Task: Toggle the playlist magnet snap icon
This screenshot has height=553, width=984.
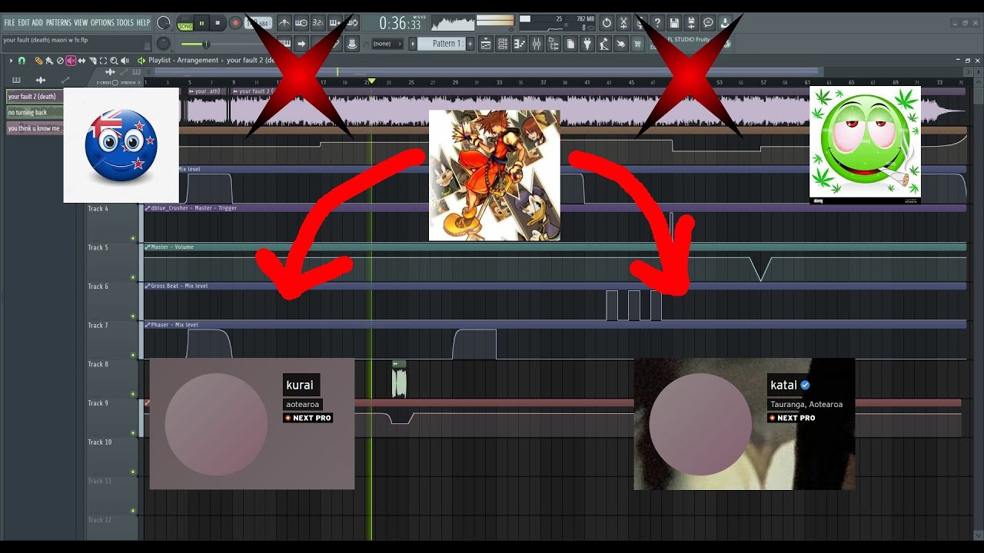Action: (x=22, y=61)
